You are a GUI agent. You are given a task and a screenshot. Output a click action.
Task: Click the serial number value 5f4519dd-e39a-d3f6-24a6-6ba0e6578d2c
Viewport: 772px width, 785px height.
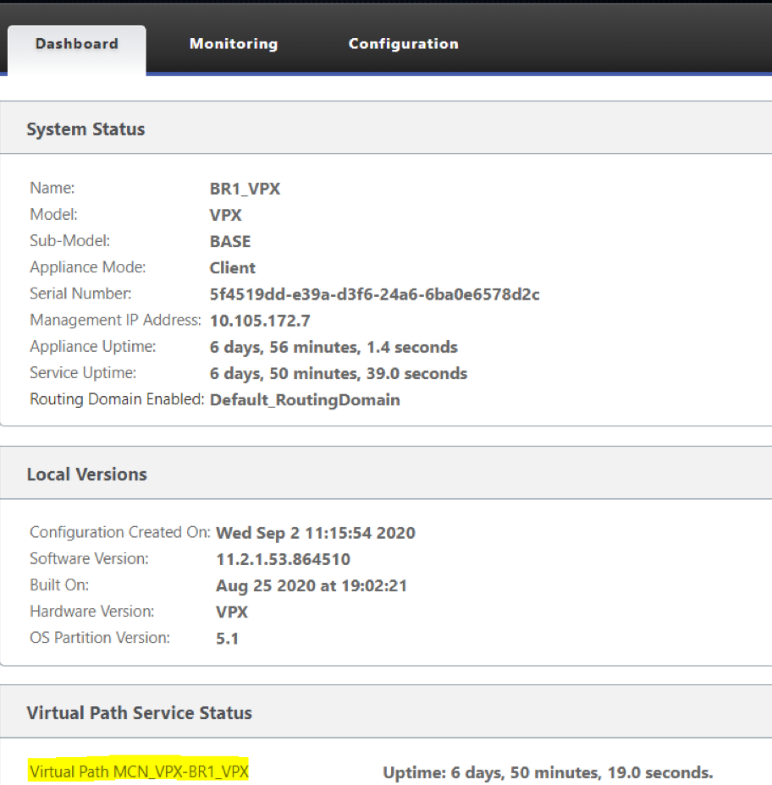click(375, 294)
